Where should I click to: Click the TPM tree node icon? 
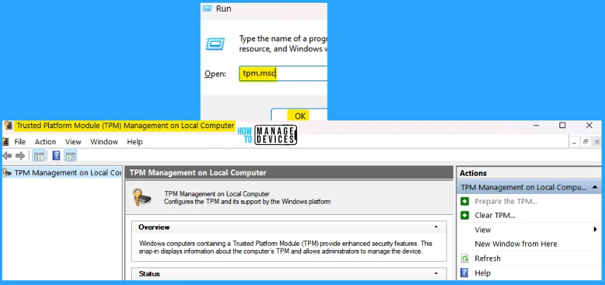point(7,173)
